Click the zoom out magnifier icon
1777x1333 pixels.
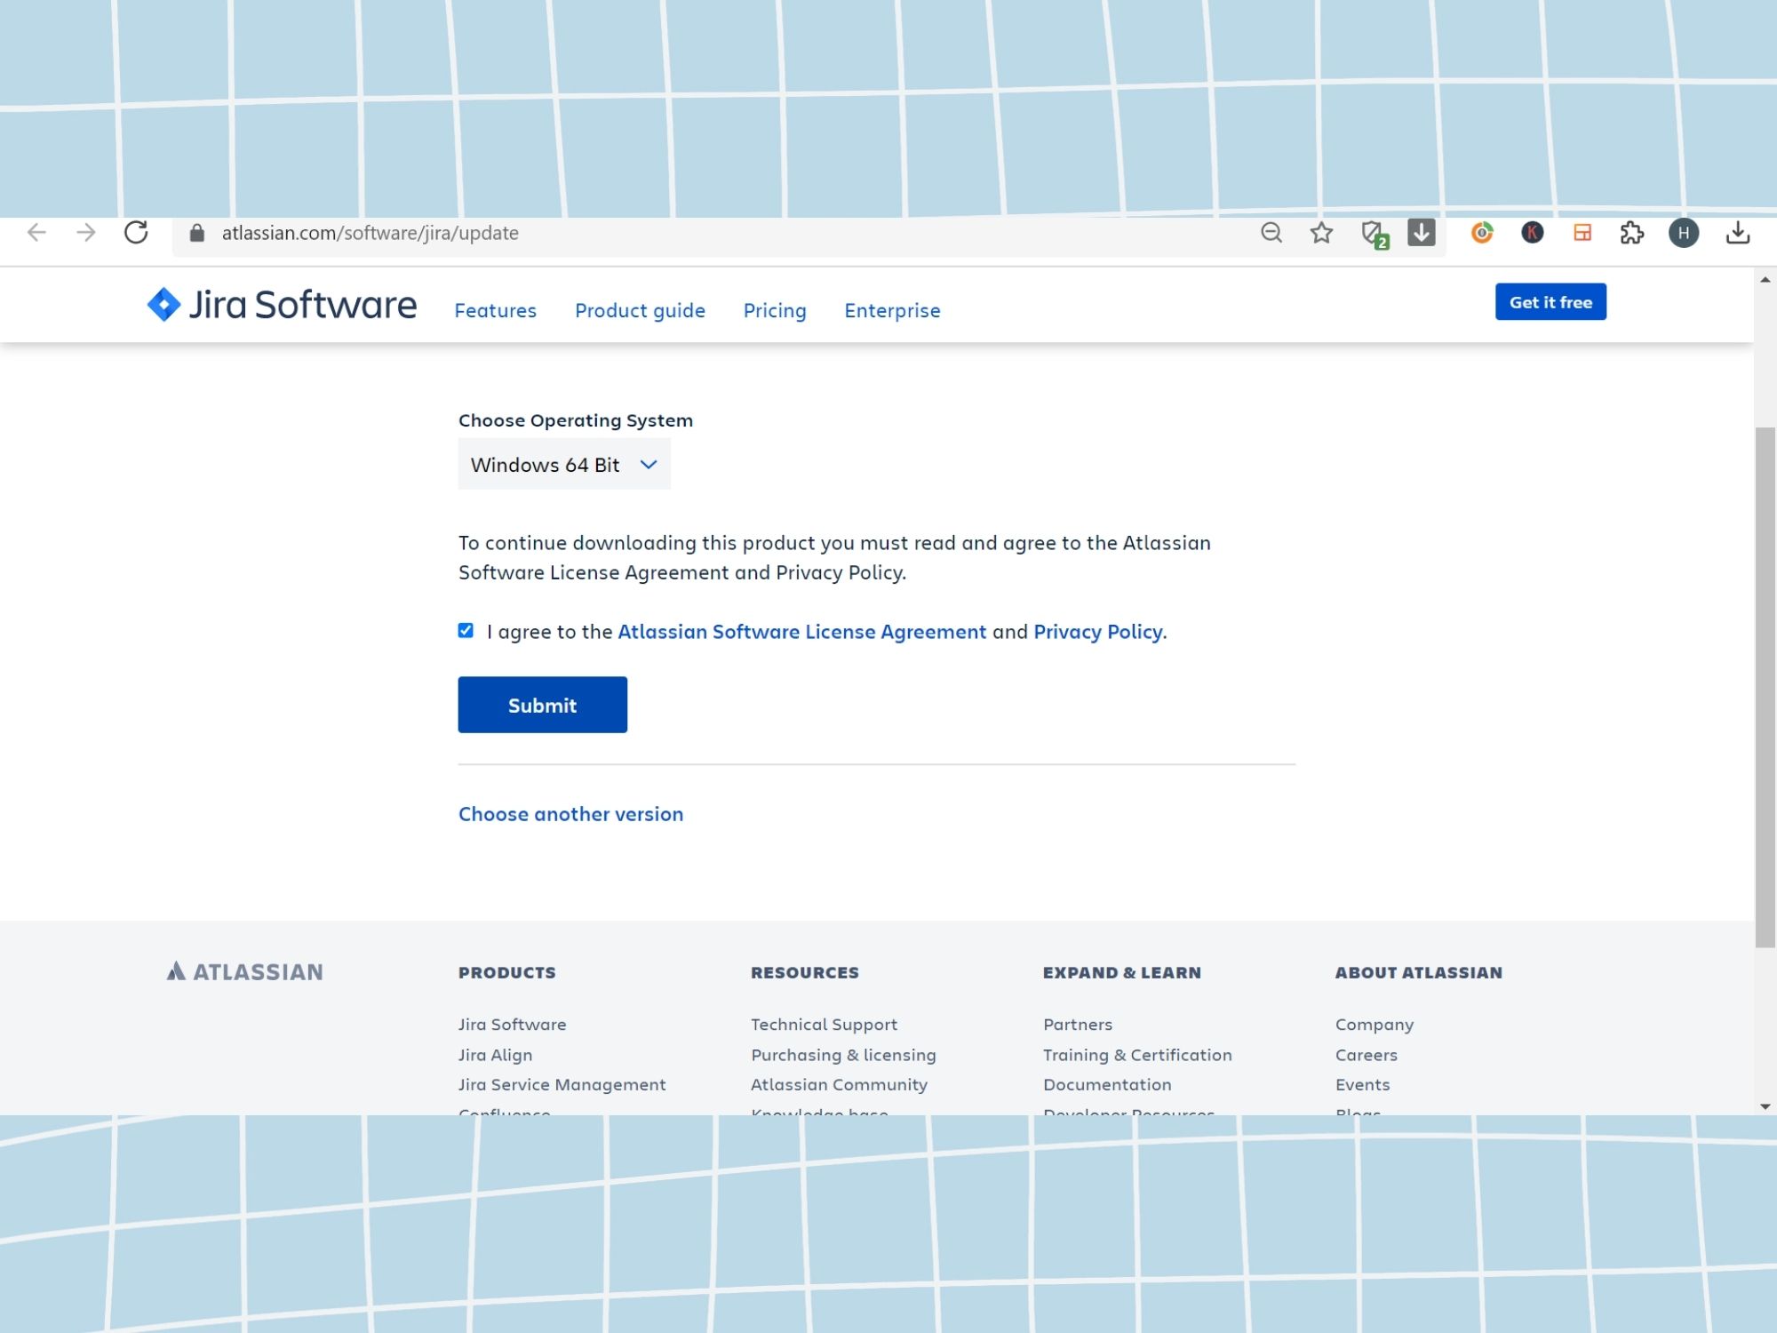pos(1271,233)
